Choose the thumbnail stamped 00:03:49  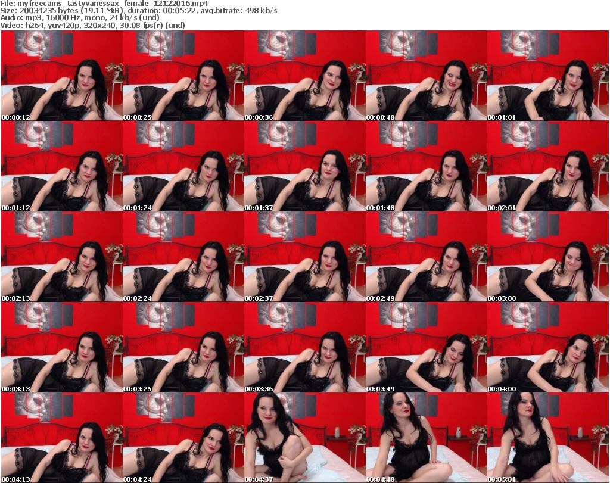426,347
